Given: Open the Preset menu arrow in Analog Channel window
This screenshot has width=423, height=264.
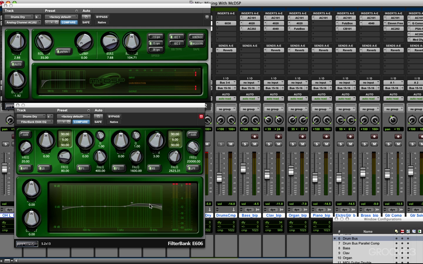Looking at the screenshot, I should [76, 11].
